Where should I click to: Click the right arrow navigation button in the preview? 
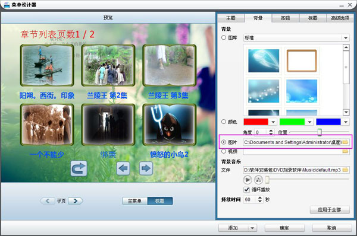pyautogui.click(x=146, y=168)
